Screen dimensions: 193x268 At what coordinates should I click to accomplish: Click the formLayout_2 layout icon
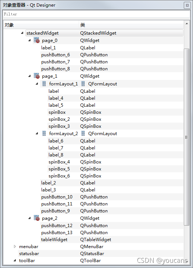tap(44, 133)
